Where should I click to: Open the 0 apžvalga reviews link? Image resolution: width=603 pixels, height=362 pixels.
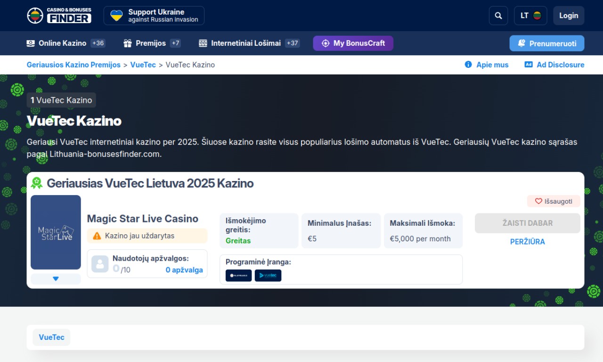pos(184,270)
